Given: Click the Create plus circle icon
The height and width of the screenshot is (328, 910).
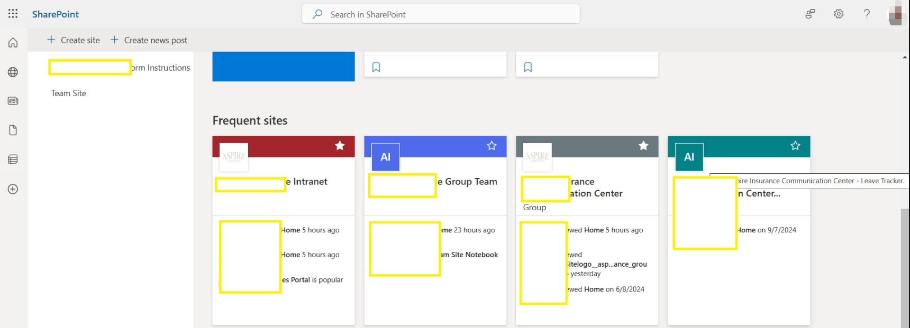Looking at the screenshot, I should (13, 189).
